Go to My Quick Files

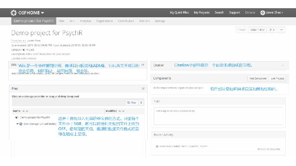coord(179,12)
